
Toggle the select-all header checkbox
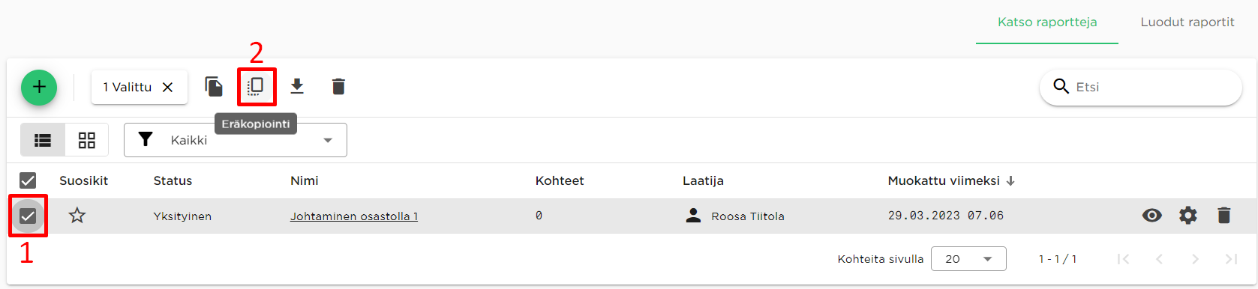[x=28, y=180]
